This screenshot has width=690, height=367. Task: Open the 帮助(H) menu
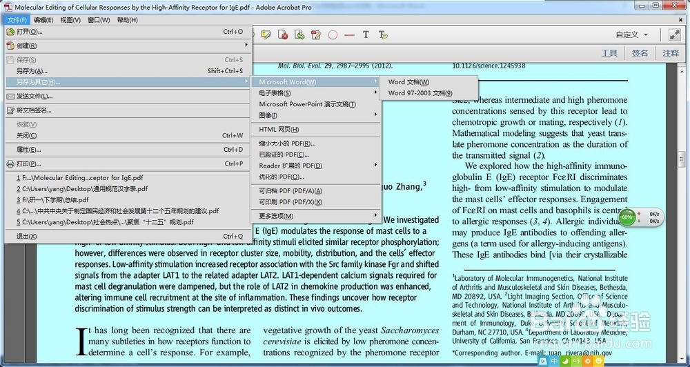(127, 20)
